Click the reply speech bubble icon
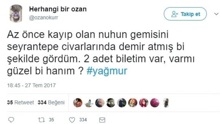 11,120
